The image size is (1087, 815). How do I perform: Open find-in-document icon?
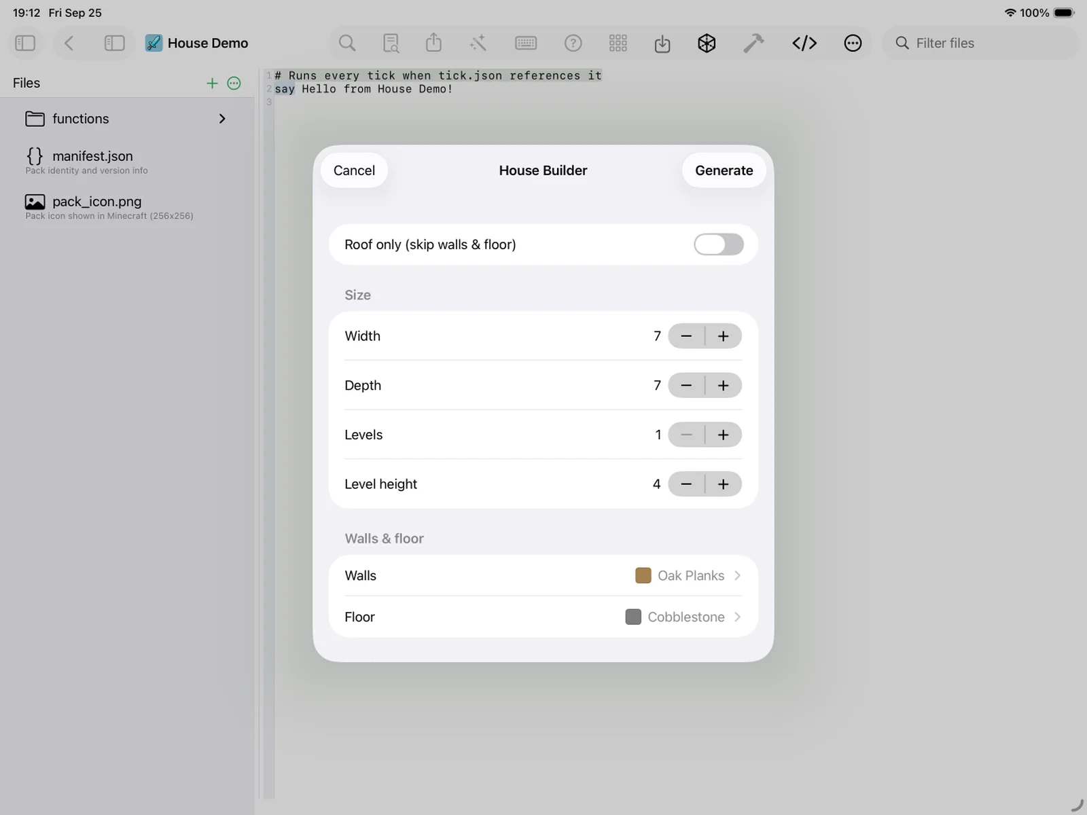[x=391, y=43]
